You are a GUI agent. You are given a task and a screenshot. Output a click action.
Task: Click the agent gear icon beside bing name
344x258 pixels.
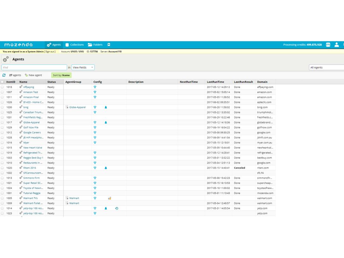21,107
